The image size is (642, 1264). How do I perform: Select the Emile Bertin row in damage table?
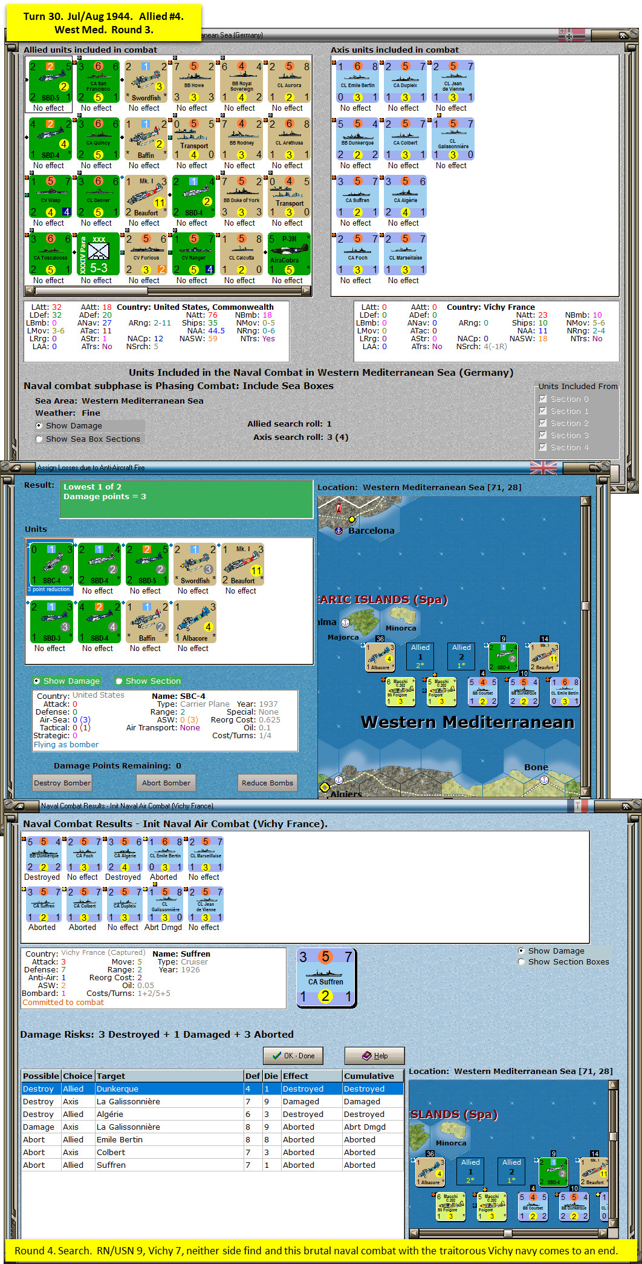click(x=212, y=1140)
